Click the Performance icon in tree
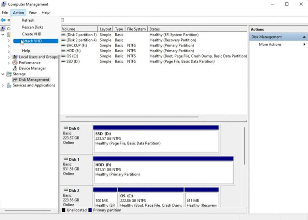The image size is (308, 220). click(15, 63)
